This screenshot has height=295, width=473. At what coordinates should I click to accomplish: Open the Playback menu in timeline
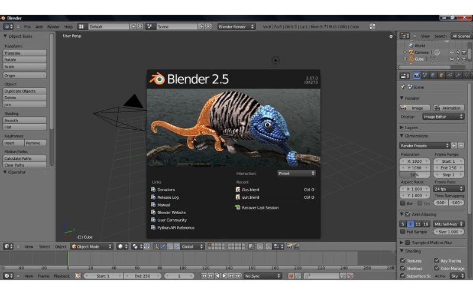tap(62, 276)
